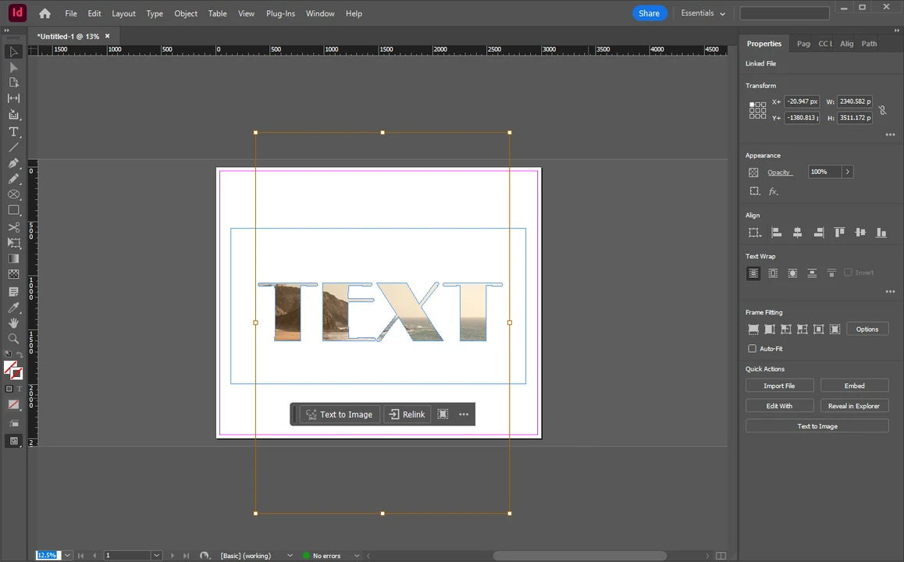Click the Apply None color swatch
Screen dimensions: 904x562
point(14,404)
